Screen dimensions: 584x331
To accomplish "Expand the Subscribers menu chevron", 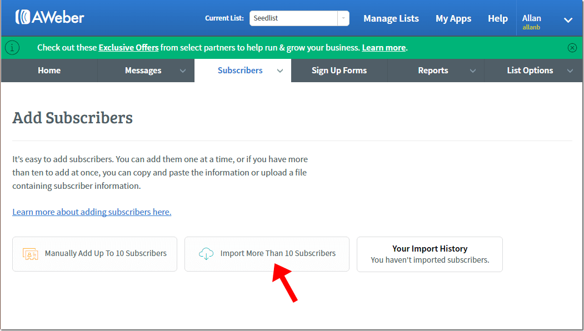I will click(280, 71).
